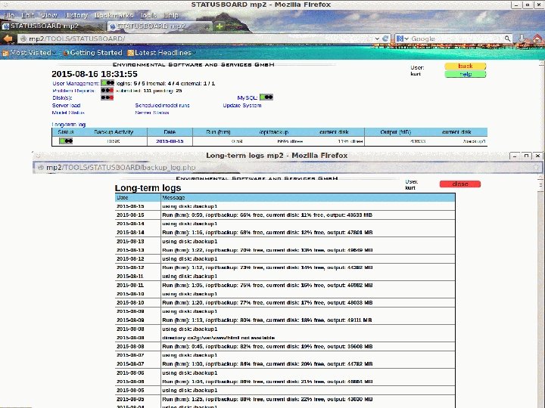
Task: Open the Server Status link
Action: 152,113
